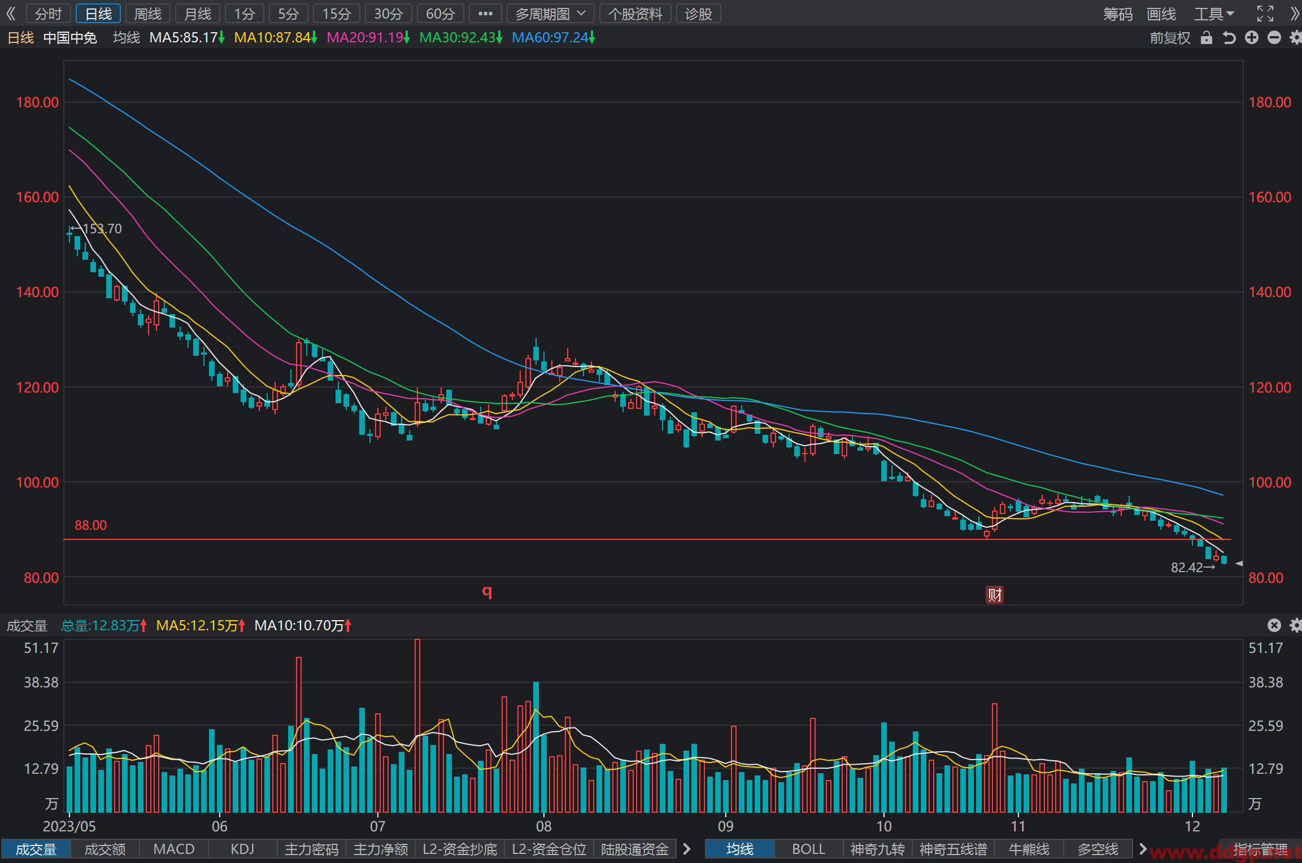Click the fullscreen expand icon
This screenshot has width=1302, height=863.
click(x=1265, y=14)
